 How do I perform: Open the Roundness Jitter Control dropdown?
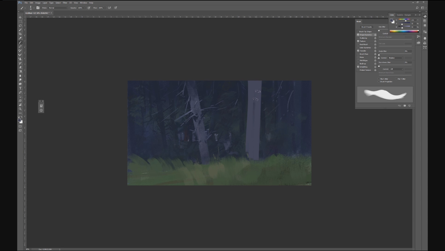pos(397,69)
